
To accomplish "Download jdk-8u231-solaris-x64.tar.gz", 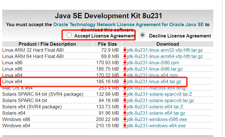I will tap(156, 113).
